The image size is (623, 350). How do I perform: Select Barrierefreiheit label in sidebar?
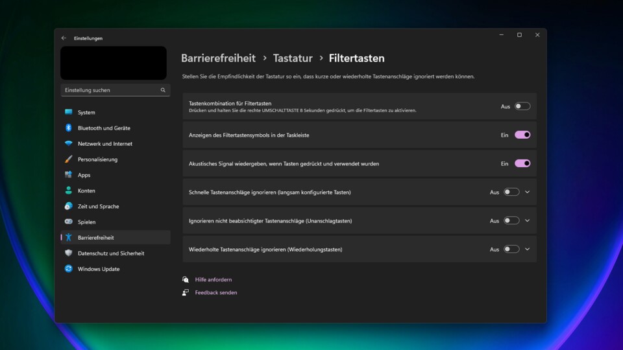point(96,238)
